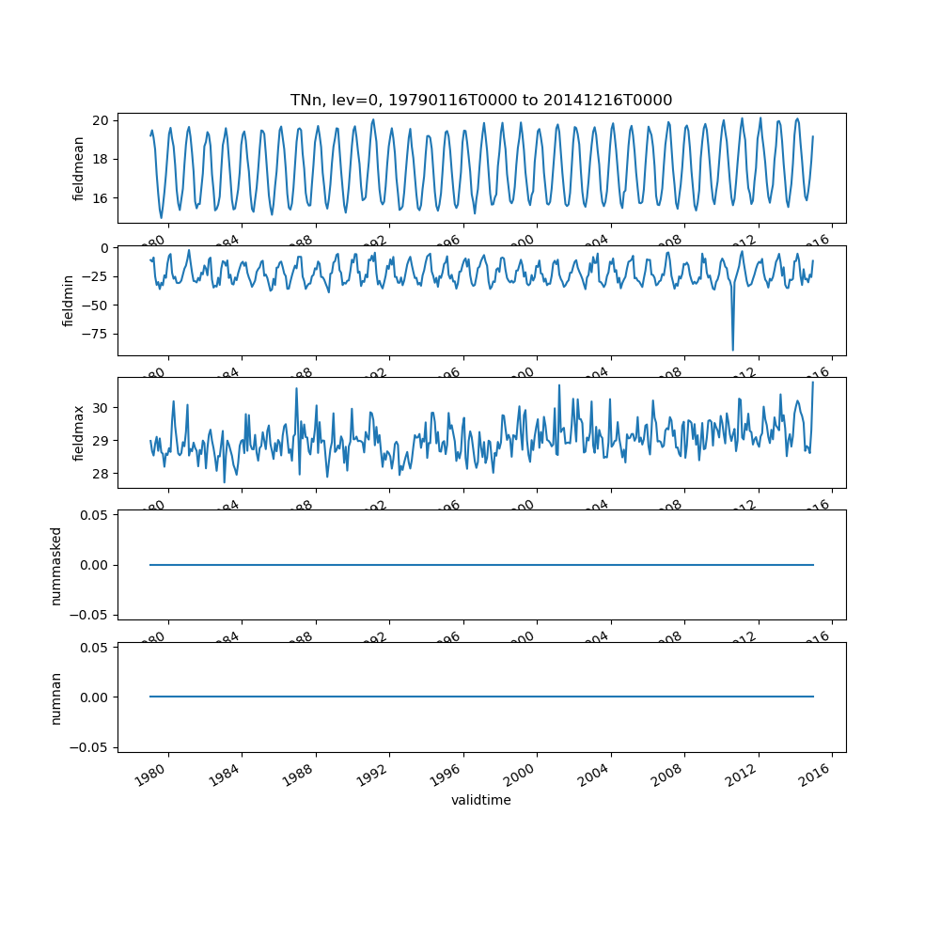Viewport: 940px width, 940px height.
Task: Click the fieldmean y-axis label
Action: pyautogui.click(x=79, y=168)
